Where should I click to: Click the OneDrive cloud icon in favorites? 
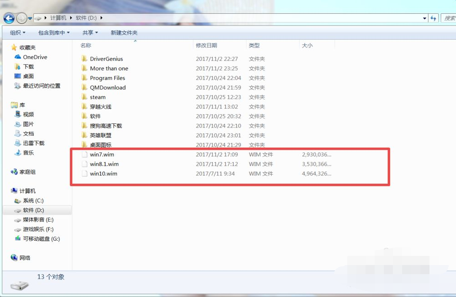(18, 57)
